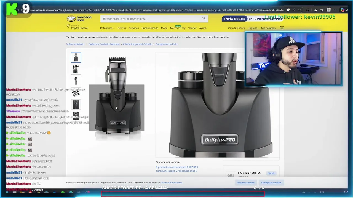Open the Moda menu item
353x198 pixels.
[x=164, y=28]
